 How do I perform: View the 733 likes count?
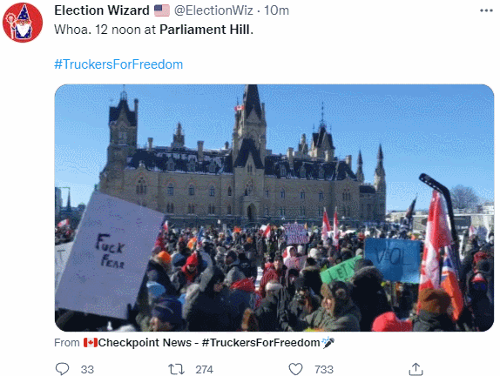(x=324, y=370)
